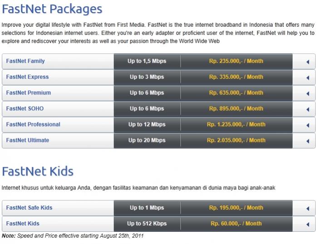Expand the FastNet Professional row arrow
This screenshot has width=317, height=244.
[308, 125]
